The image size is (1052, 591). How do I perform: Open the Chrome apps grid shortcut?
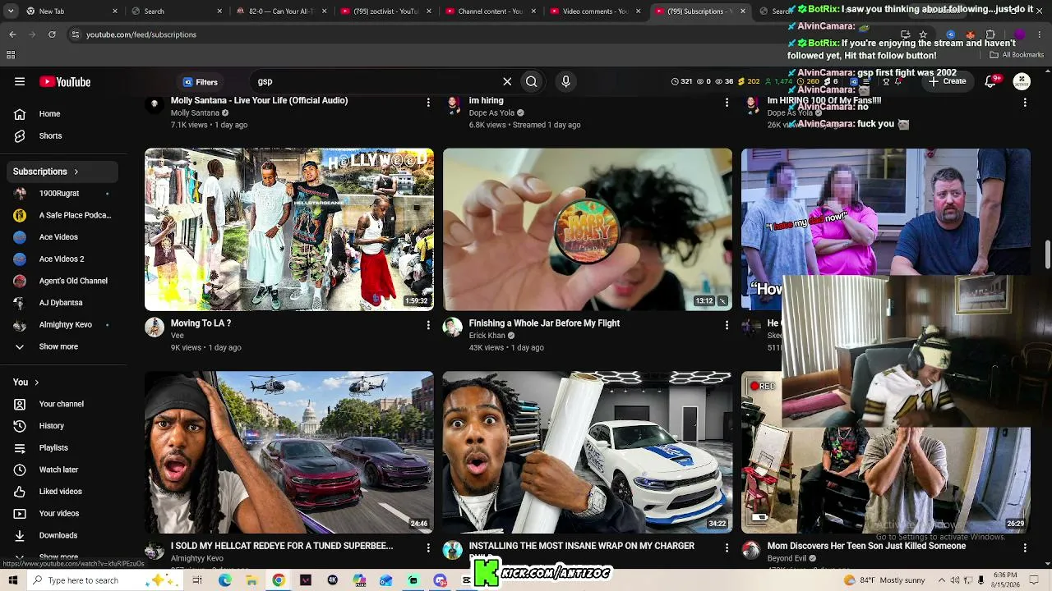(11, 55)
